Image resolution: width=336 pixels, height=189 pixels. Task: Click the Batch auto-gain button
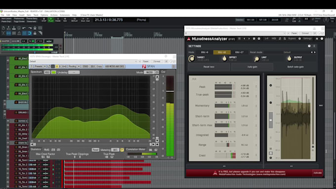[295, 67]
